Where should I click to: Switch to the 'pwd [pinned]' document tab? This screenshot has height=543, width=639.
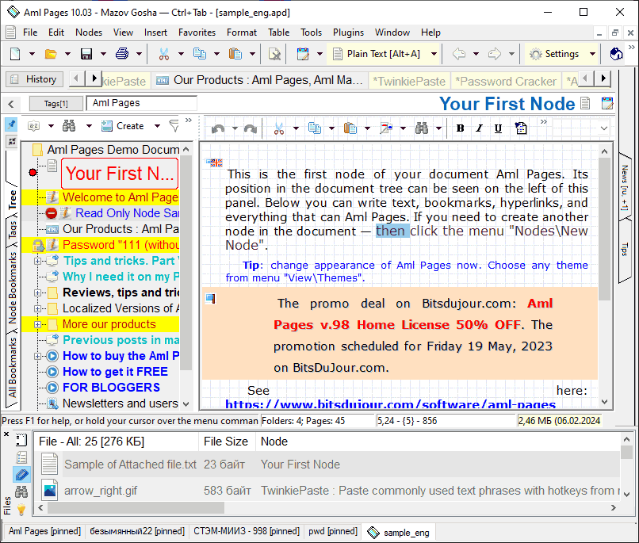(x=335, y=531)
